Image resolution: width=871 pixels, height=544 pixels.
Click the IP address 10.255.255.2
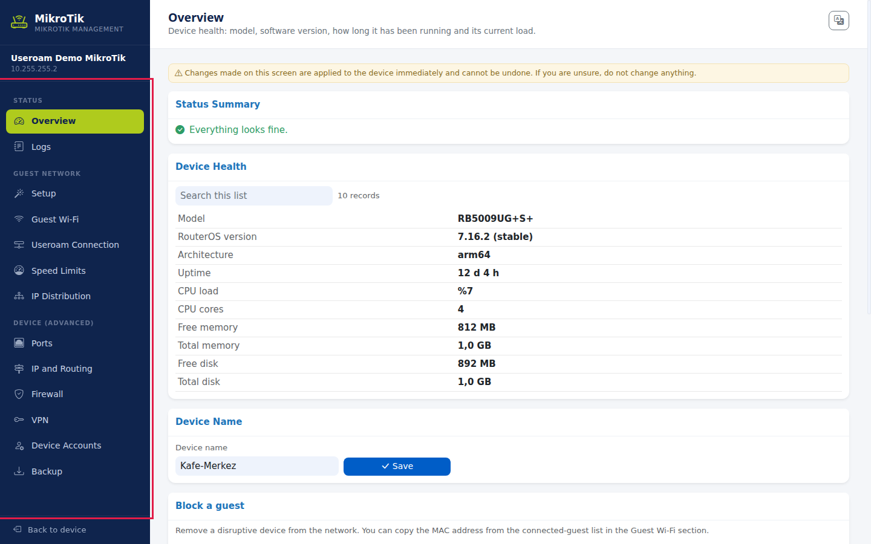(34, 69)
